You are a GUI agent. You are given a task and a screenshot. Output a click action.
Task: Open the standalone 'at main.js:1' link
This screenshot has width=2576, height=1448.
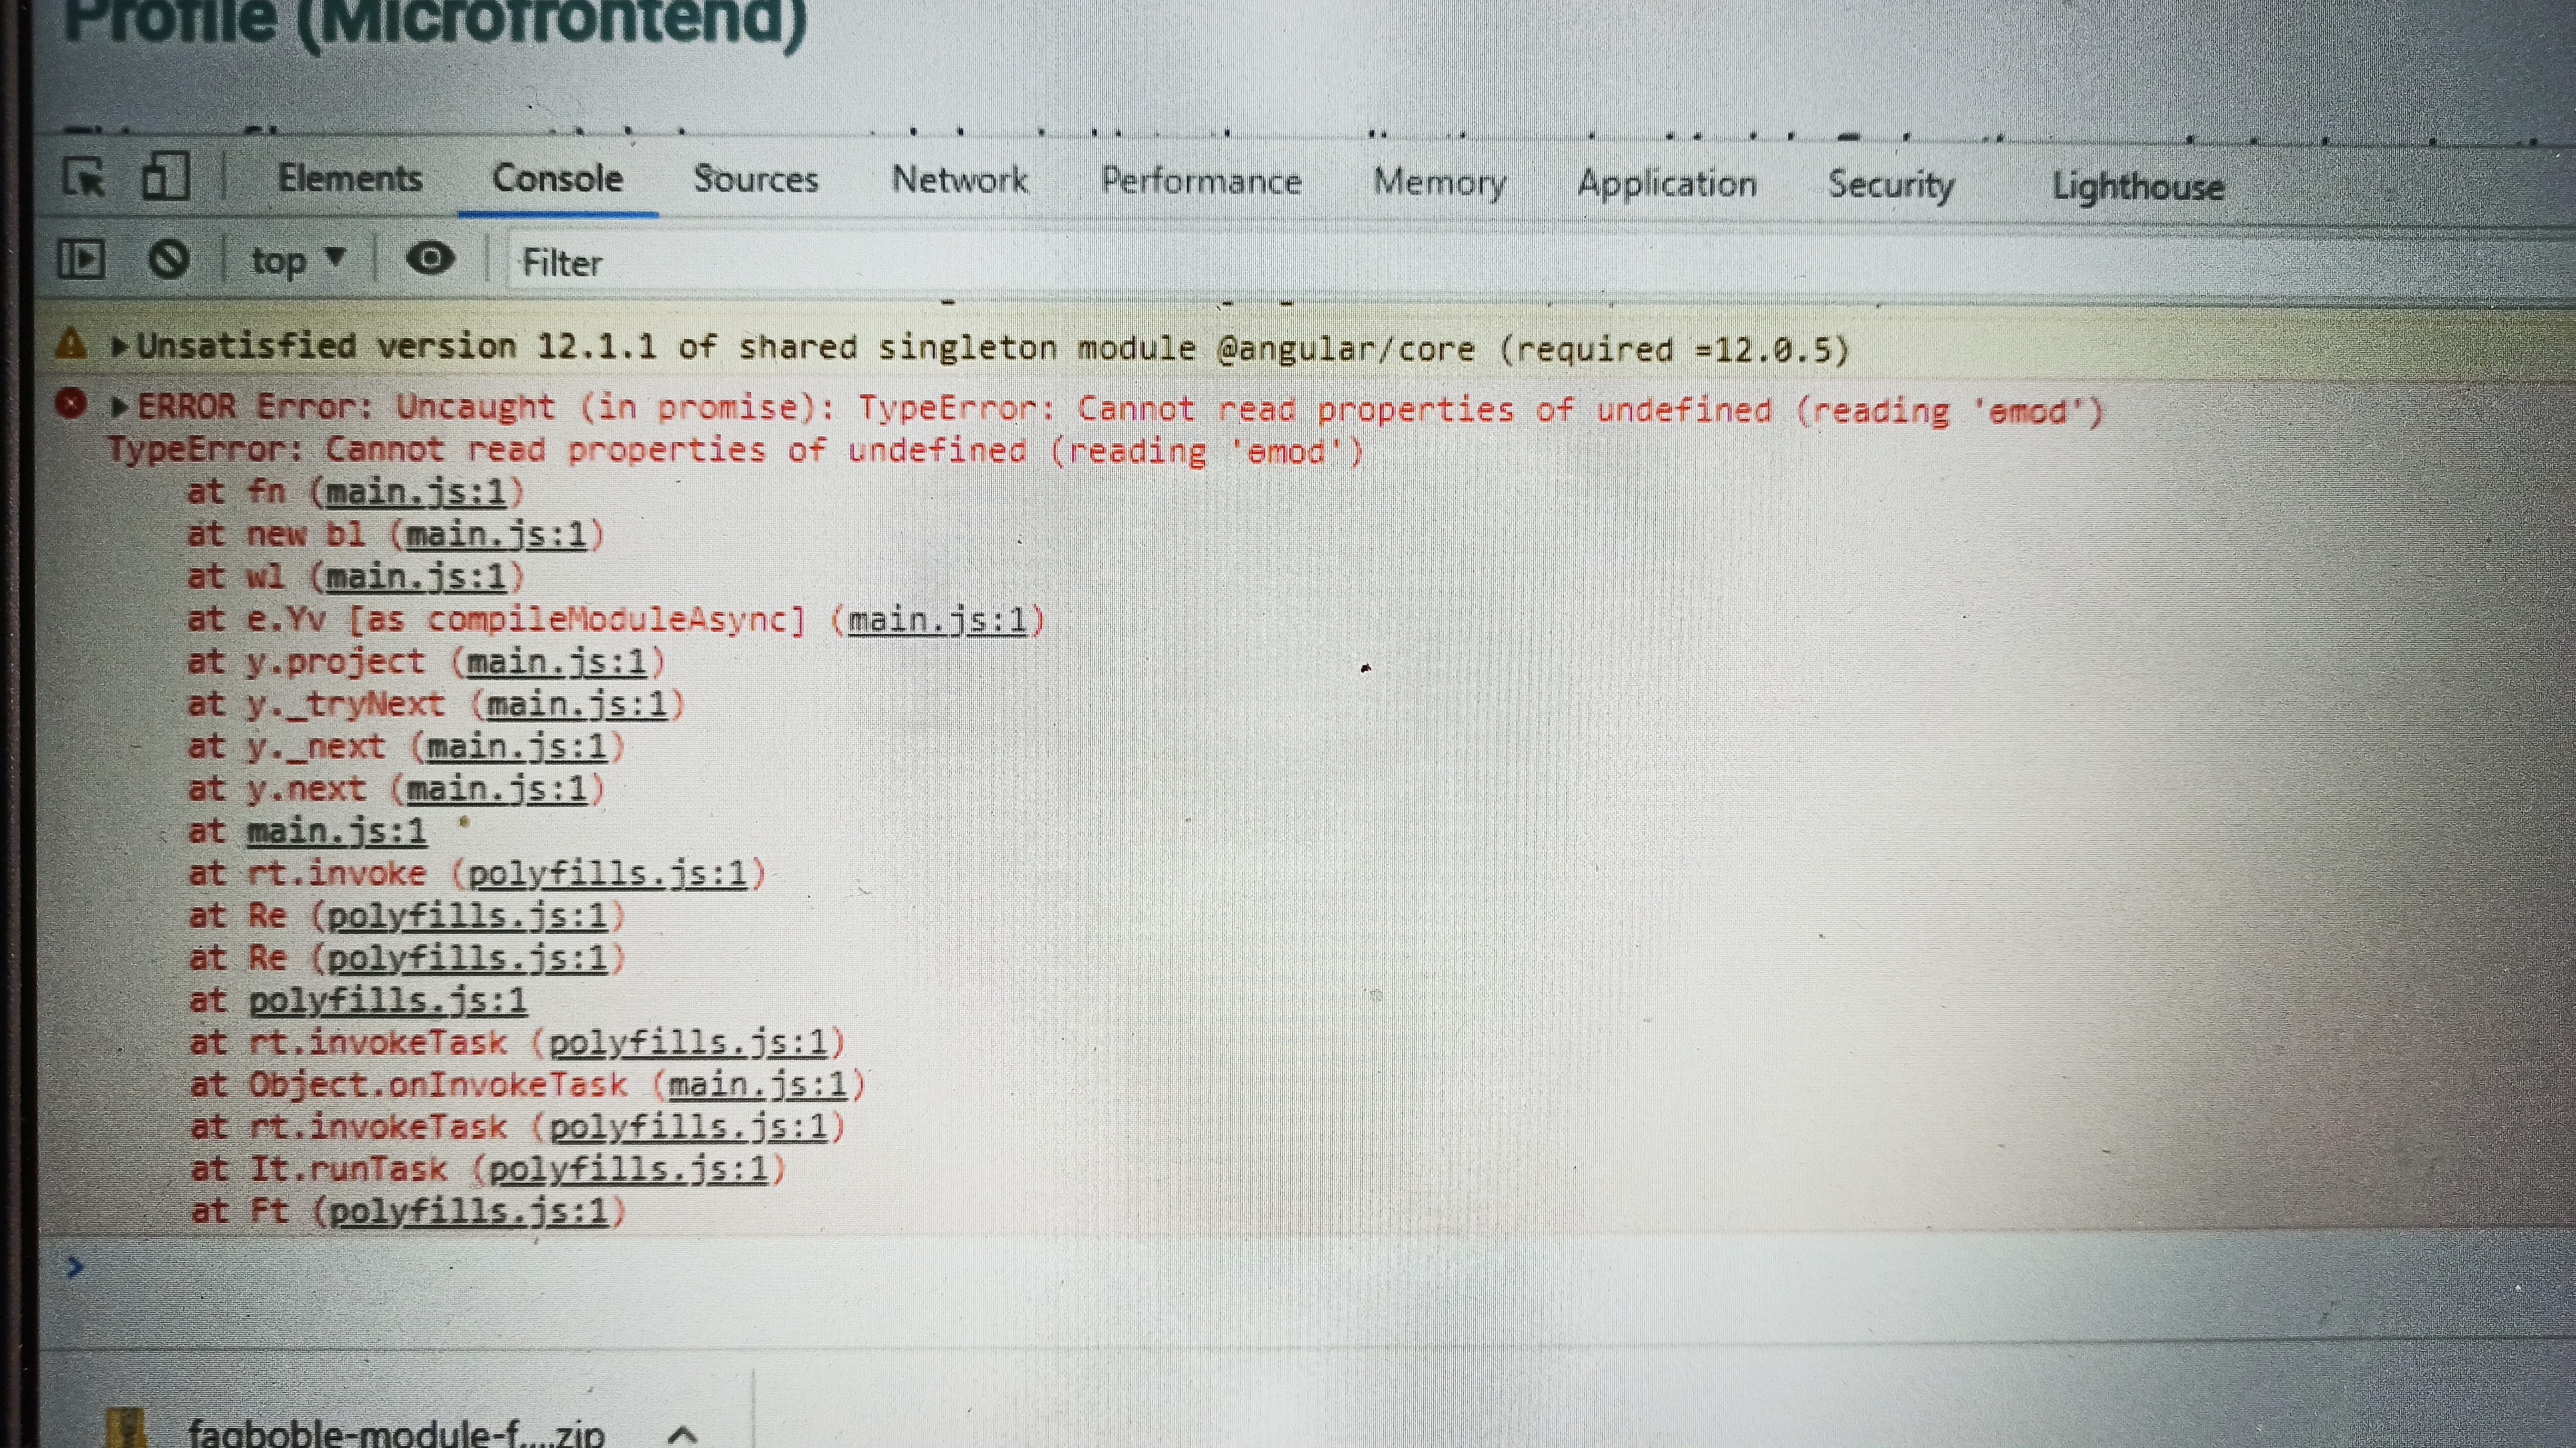pos(337,832)
